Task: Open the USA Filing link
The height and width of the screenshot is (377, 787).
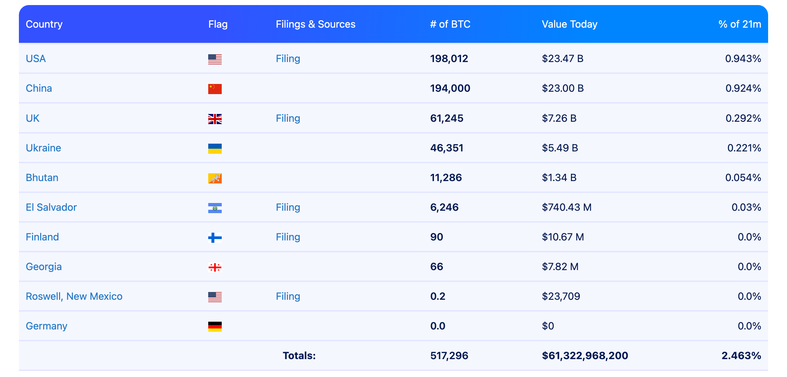Action: 288,59
